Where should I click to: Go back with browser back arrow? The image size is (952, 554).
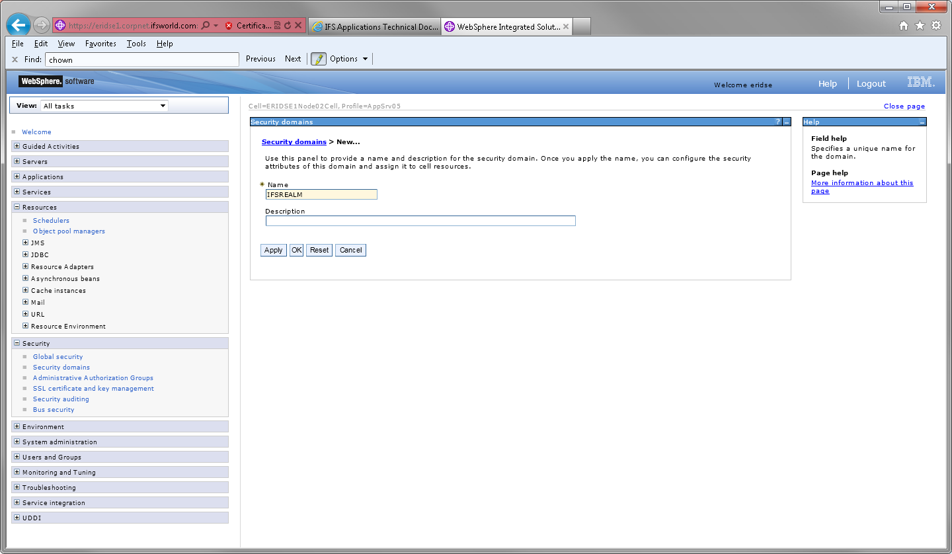(x=19, y=25)
